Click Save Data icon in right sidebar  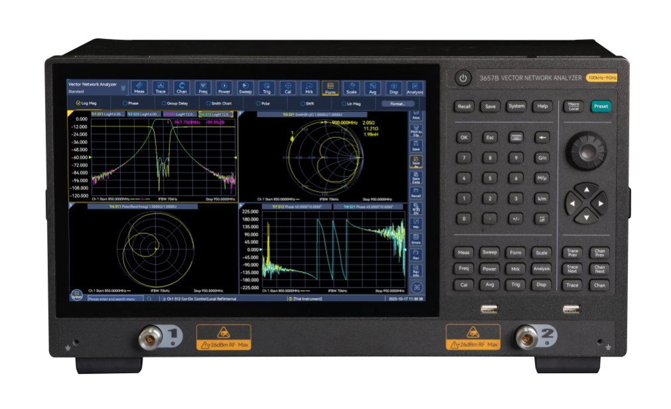pyautogui.click(x=416, y=178)
